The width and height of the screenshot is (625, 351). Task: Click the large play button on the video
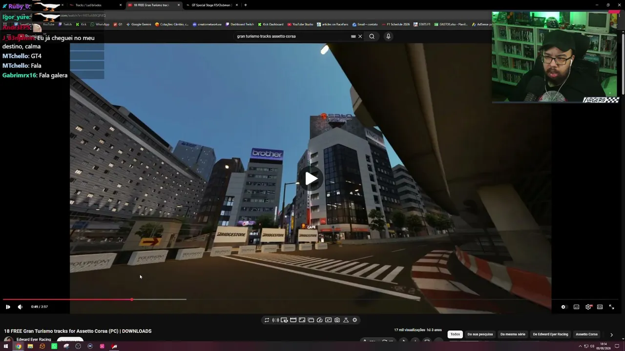point(312,178)
